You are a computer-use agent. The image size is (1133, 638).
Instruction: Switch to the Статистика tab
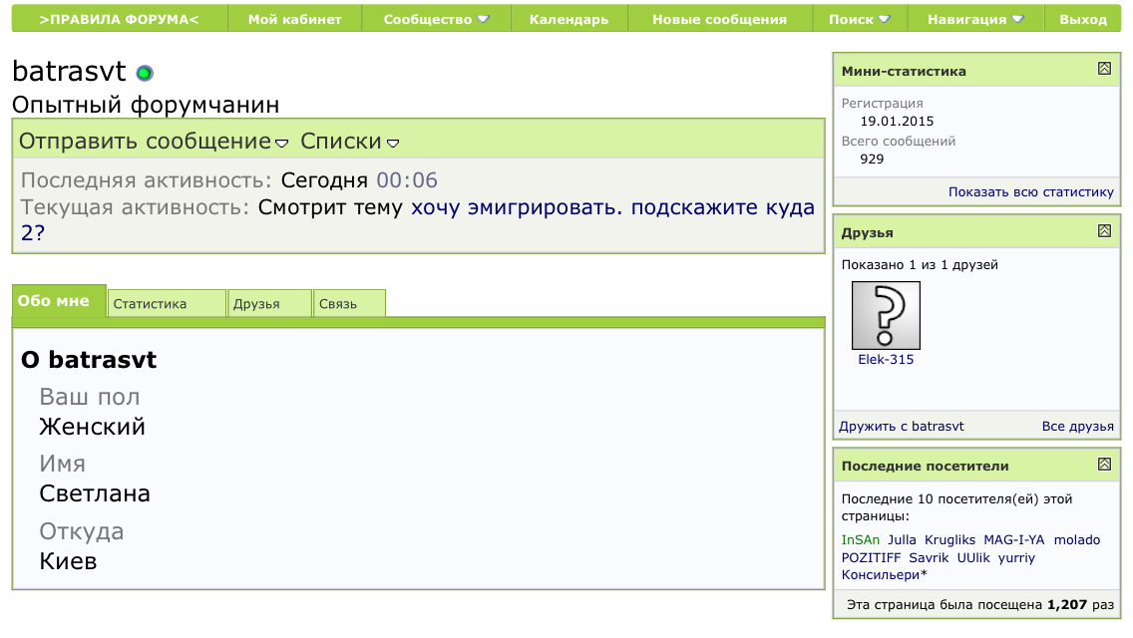[167, 303]
